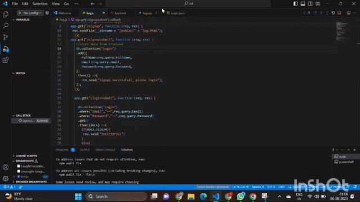Select the TERMINAL panel tab

[127, 150]
